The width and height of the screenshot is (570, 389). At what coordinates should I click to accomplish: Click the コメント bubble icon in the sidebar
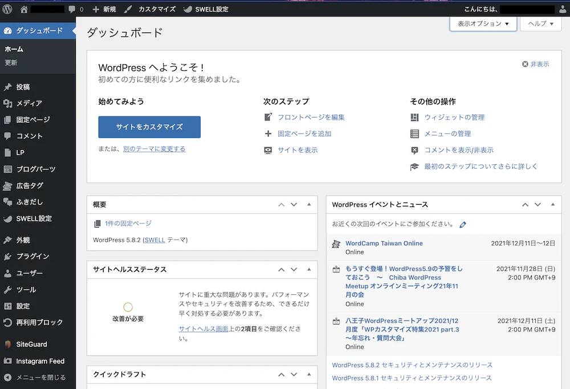pos(7,136)
